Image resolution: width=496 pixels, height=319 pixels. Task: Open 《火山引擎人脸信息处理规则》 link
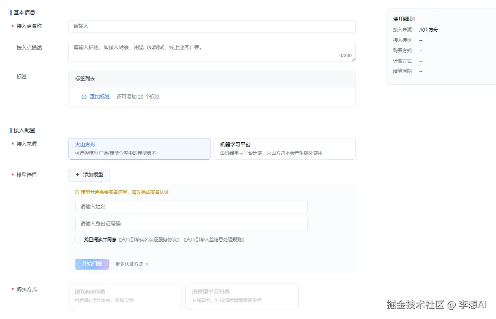pyautogui.click(x=214, y=240)
